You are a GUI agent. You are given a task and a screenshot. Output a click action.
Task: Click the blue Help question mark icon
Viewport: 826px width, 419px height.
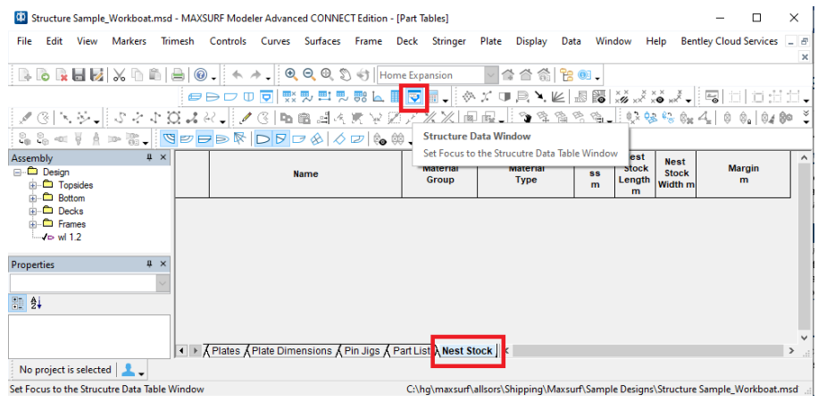201,75
